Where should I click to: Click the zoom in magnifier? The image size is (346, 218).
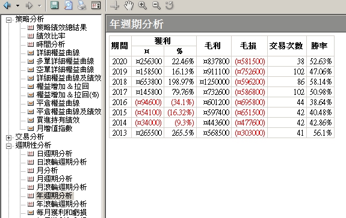pyautogui.click(x=143, y=5)
